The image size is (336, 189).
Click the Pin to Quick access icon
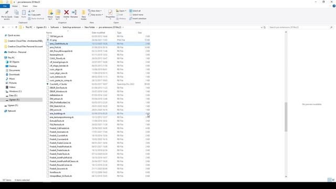coord(7,13)
